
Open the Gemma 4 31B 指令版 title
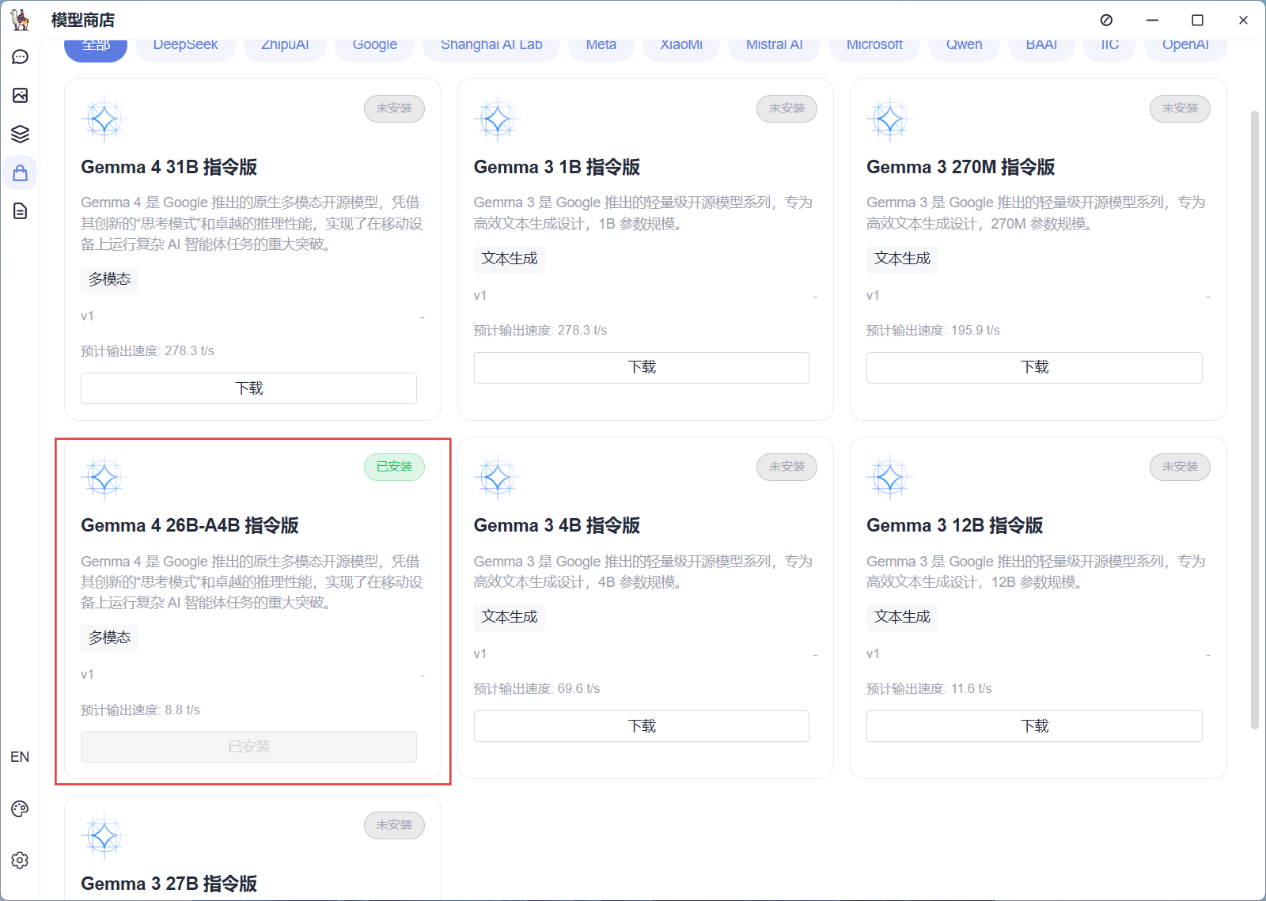pyautogui.click(x=169, y=167)
